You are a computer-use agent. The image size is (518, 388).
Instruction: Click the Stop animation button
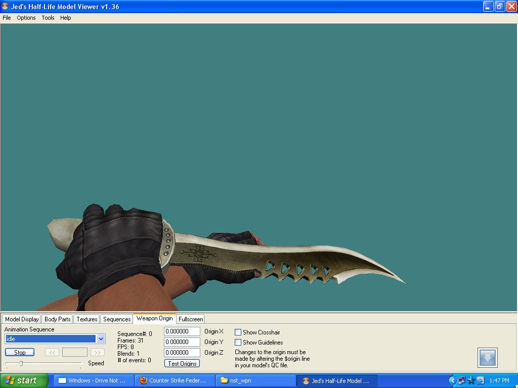[x=20, y=352]
